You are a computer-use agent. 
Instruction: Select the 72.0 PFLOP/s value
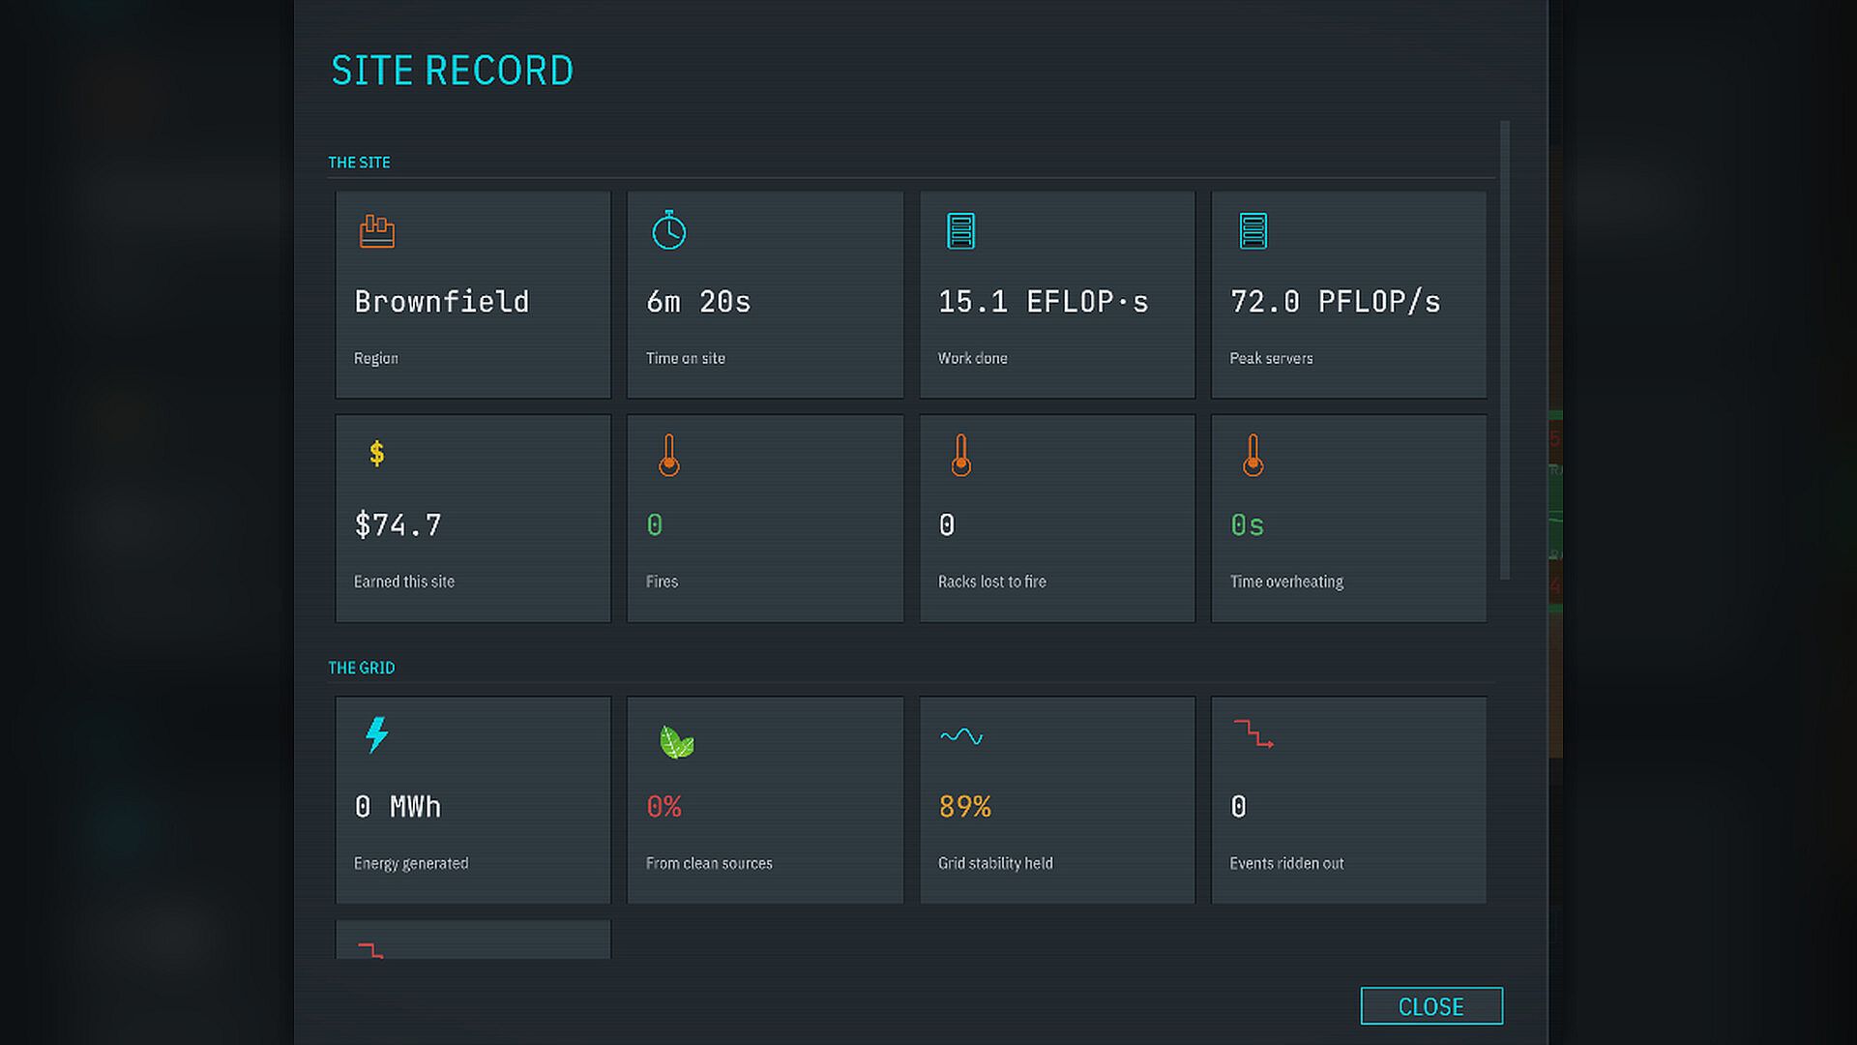coord(1336,302)
